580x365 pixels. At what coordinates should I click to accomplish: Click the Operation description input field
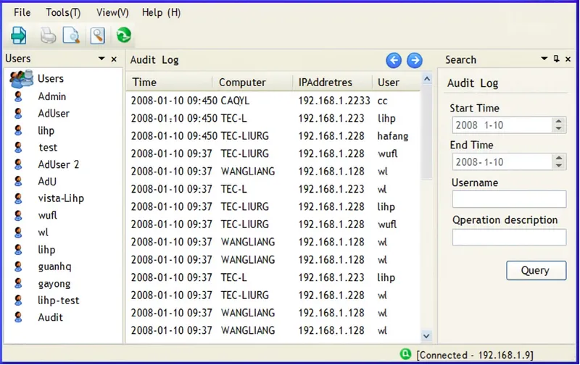point(509,237)
